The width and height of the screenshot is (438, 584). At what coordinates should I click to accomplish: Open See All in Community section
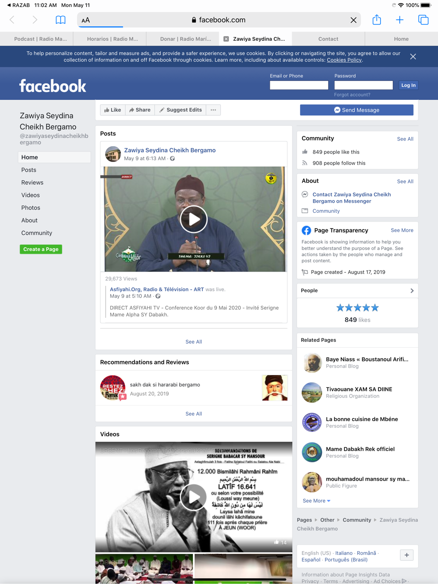(x=405, y=139)
